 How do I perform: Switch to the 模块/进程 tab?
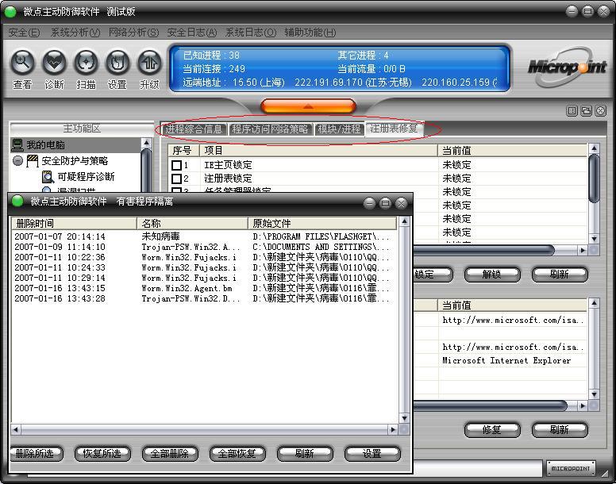340,129
